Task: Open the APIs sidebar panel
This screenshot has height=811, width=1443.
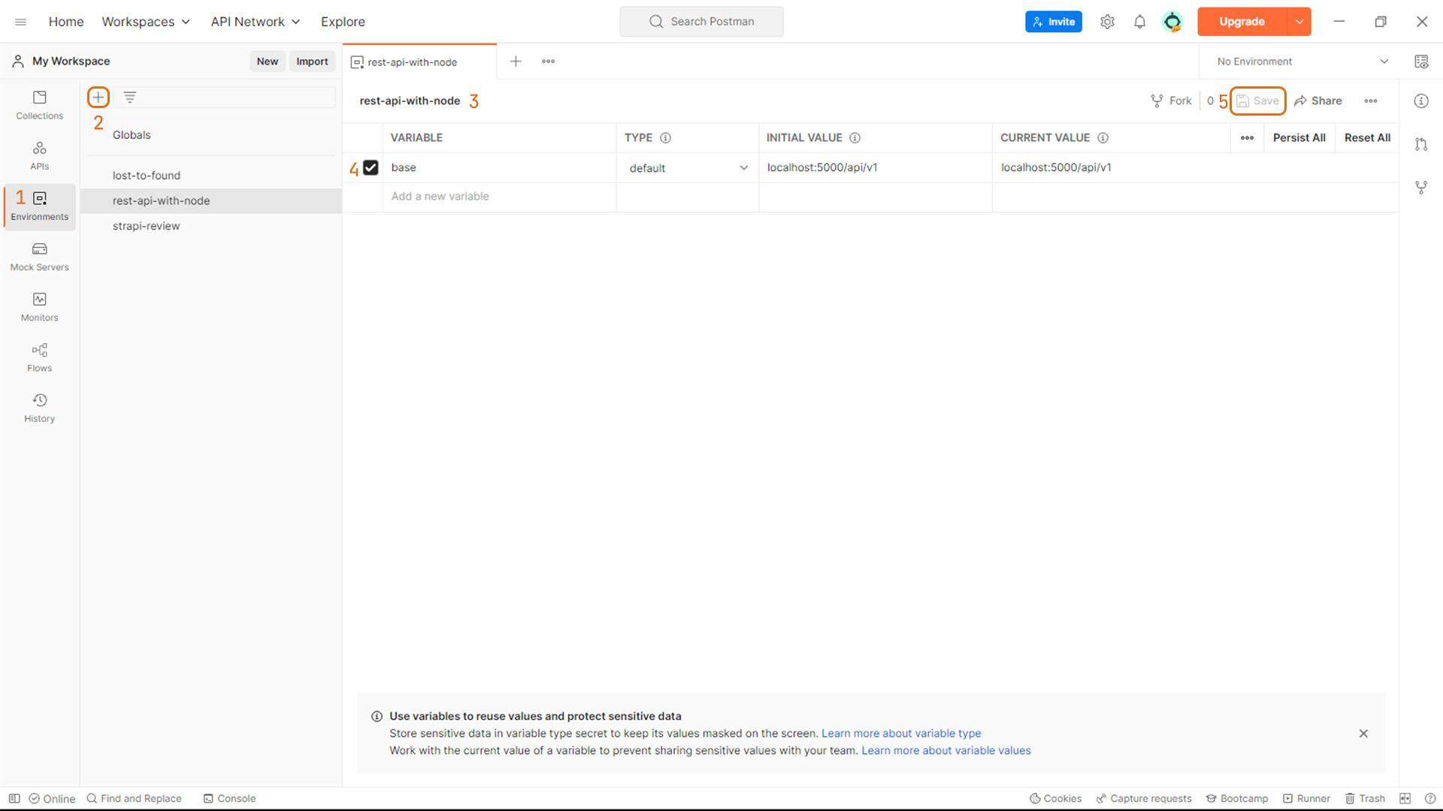Action: click(39, 155)
